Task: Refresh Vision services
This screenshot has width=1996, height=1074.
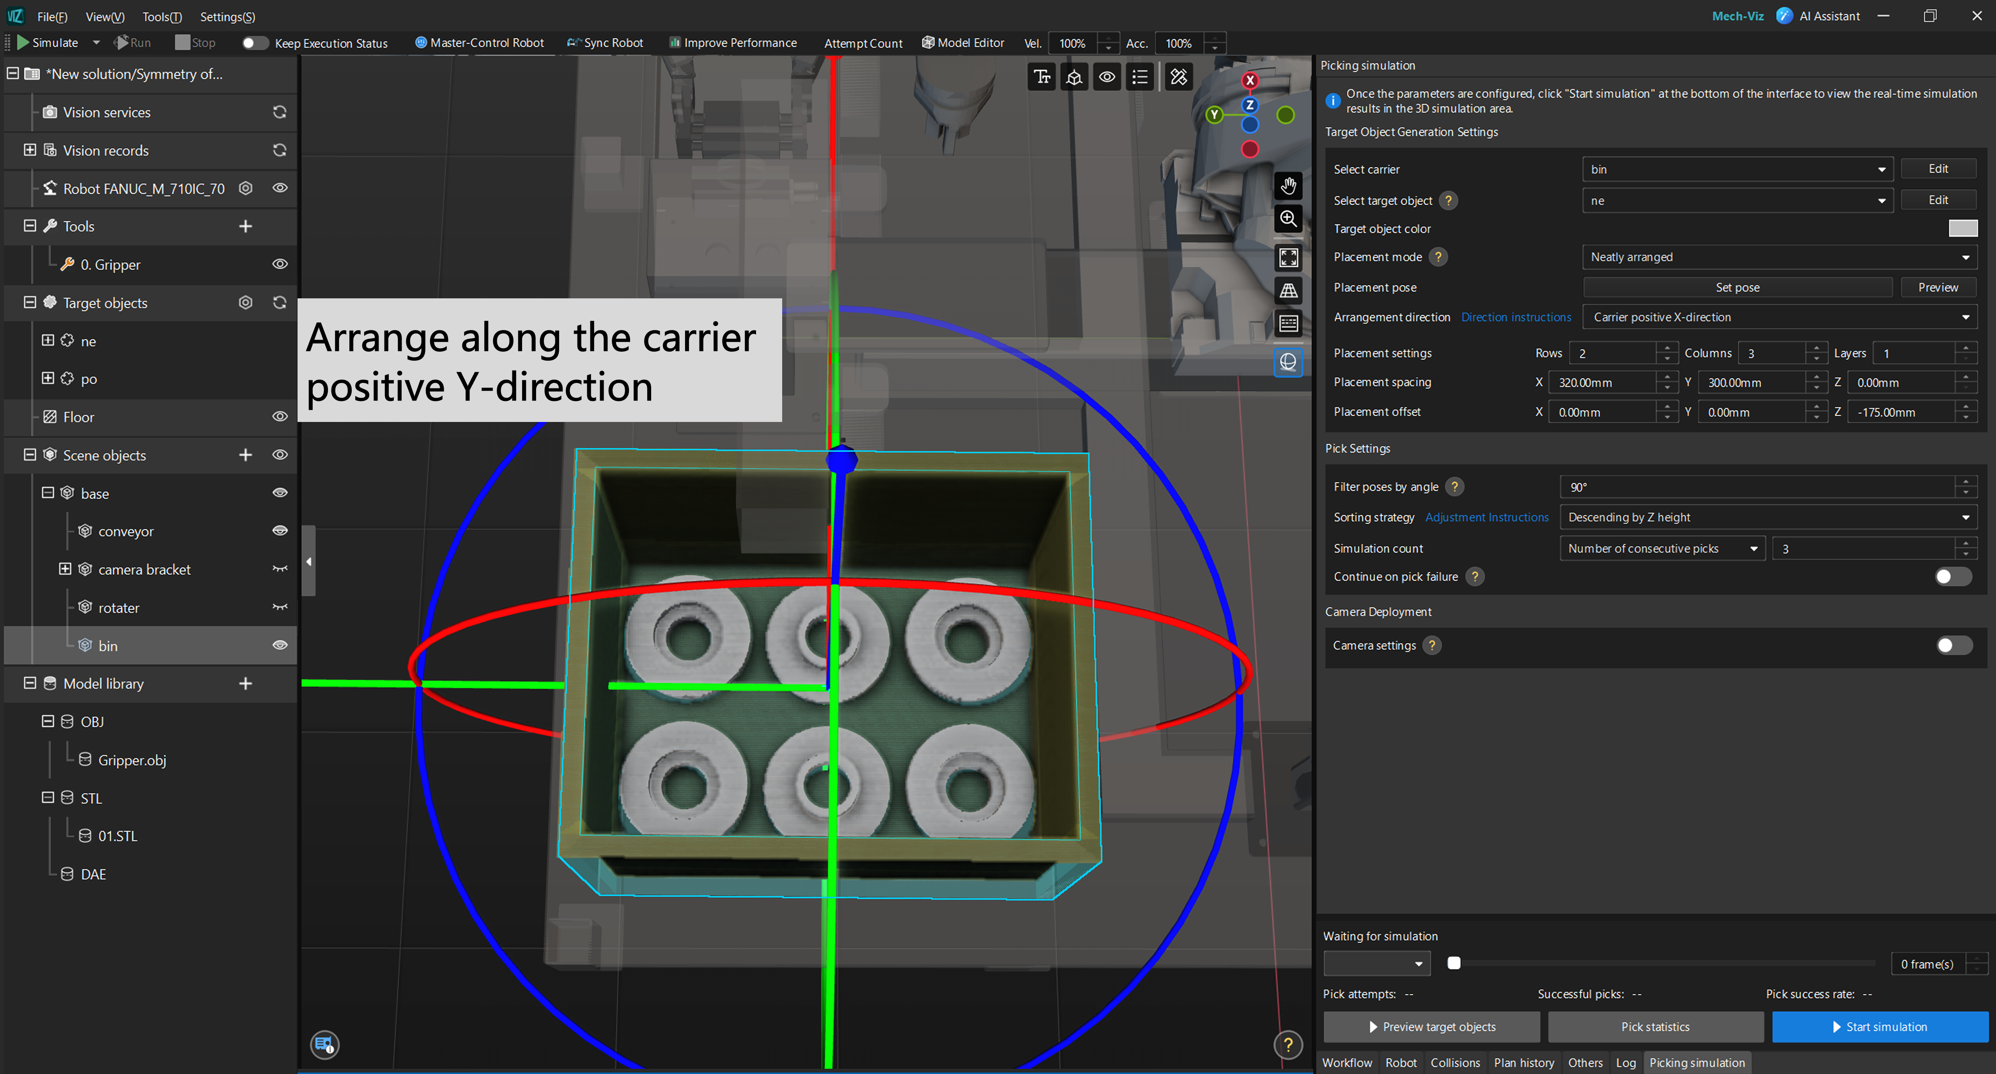Action: coord(280,112)
